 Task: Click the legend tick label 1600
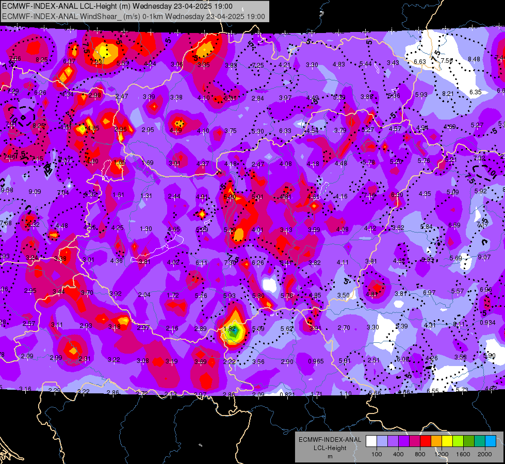click(463, 454)
